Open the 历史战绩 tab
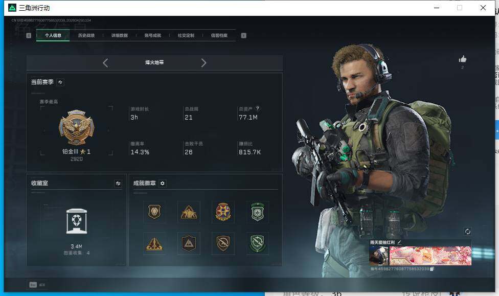The image size is (499, 296). tap(86, 35)
